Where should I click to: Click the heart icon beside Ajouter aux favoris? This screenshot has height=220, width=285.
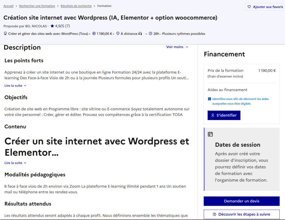click(249, 7)
